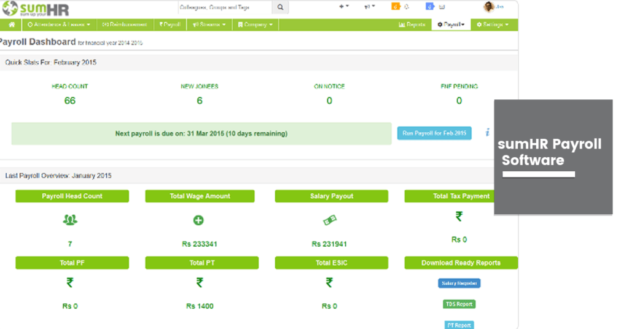Expand the Attendance & Leaves menu
Screen dimensions: 629x329
[x=59, y=25]
